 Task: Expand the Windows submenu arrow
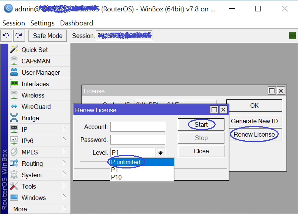tap(64, 197)
